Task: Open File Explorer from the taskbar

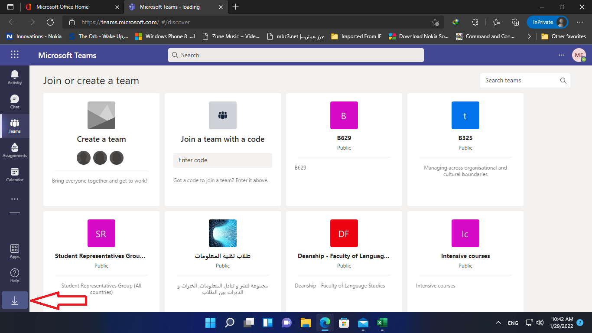Action: tap(306, 323)
